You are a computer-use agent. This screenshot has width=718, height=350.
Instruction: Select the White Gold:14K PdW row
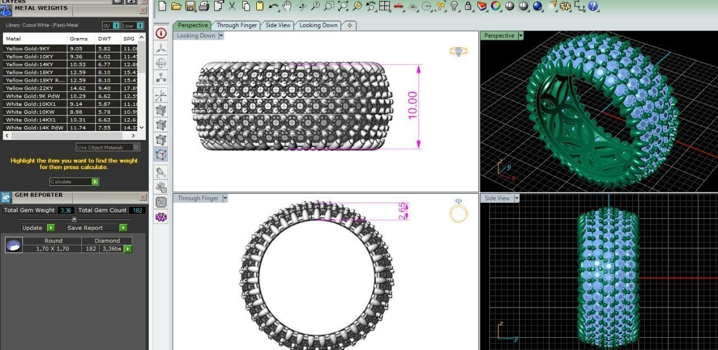coord(71,127)
